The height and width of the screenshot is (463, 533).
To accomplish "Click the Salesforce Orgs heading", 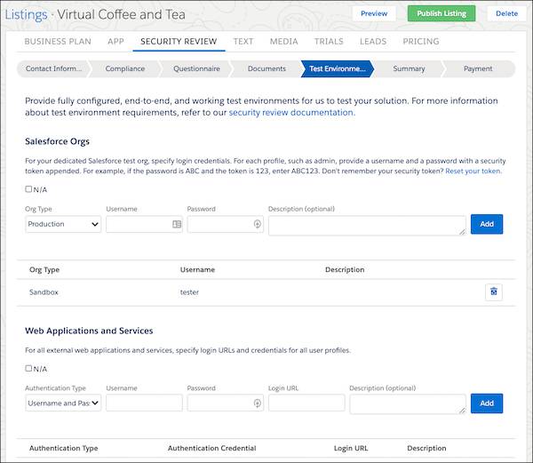I will click(57, 141).
